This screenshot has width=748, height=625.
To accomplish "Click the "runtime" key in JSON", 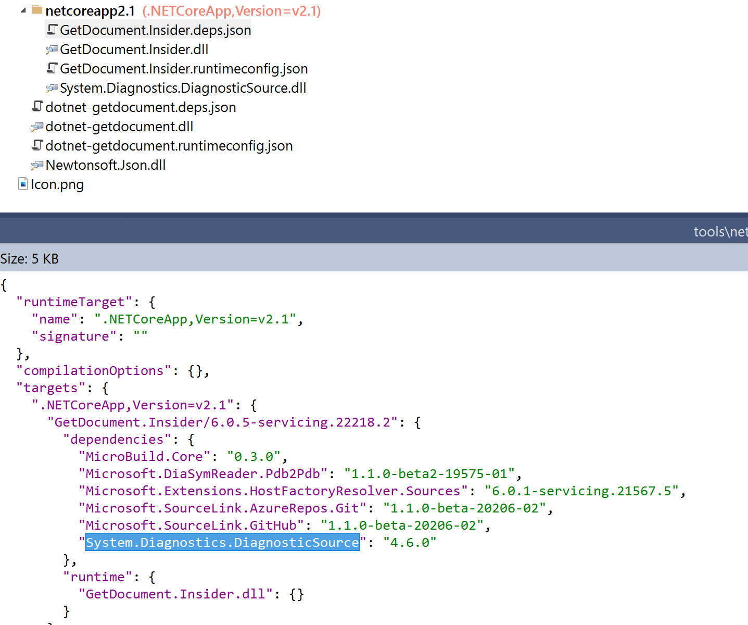I will point(98,577).
